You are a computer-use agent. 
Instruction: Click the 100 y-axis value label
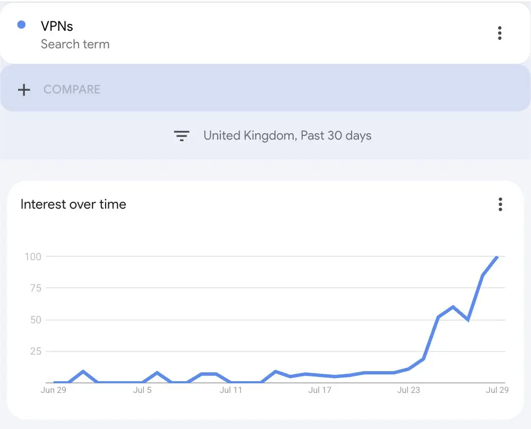pyautogui.click(x=33, y=256)
